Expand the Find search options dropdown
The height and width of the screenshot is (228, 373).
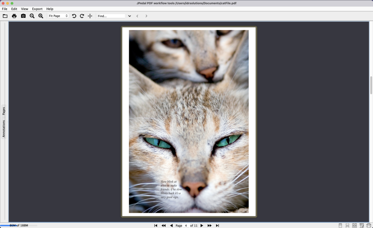(x=129, y=16)
